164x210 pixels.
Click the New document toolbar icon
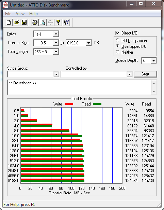9,22
